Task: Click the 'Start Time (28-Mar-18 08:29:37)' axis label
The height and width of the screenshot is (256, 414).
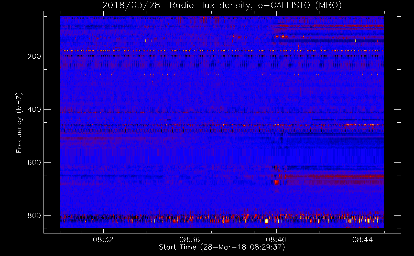Action: point(222,247)
